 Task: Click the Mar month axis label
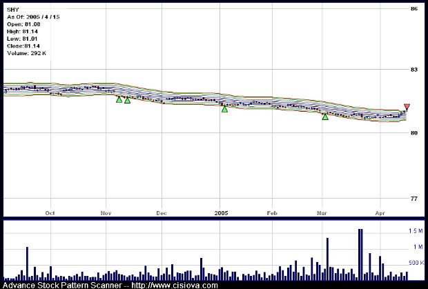pyautogui.click(x=322, y=213)
